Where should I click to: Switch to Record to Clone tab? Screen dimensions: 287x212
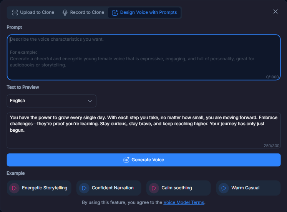point(83,12)
